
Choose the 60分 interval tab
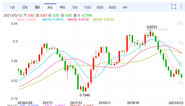[112, 7]
